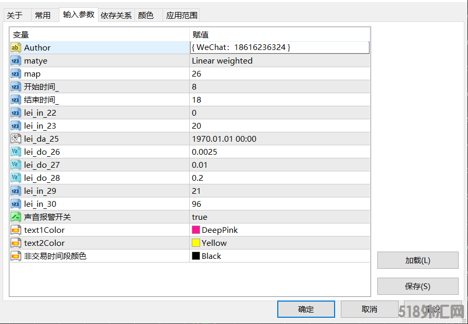Viewport: 468px width, 324px height.
Task: Click the string-type icon beside Author
Action: pyautogui.click(x=16, y=48)
